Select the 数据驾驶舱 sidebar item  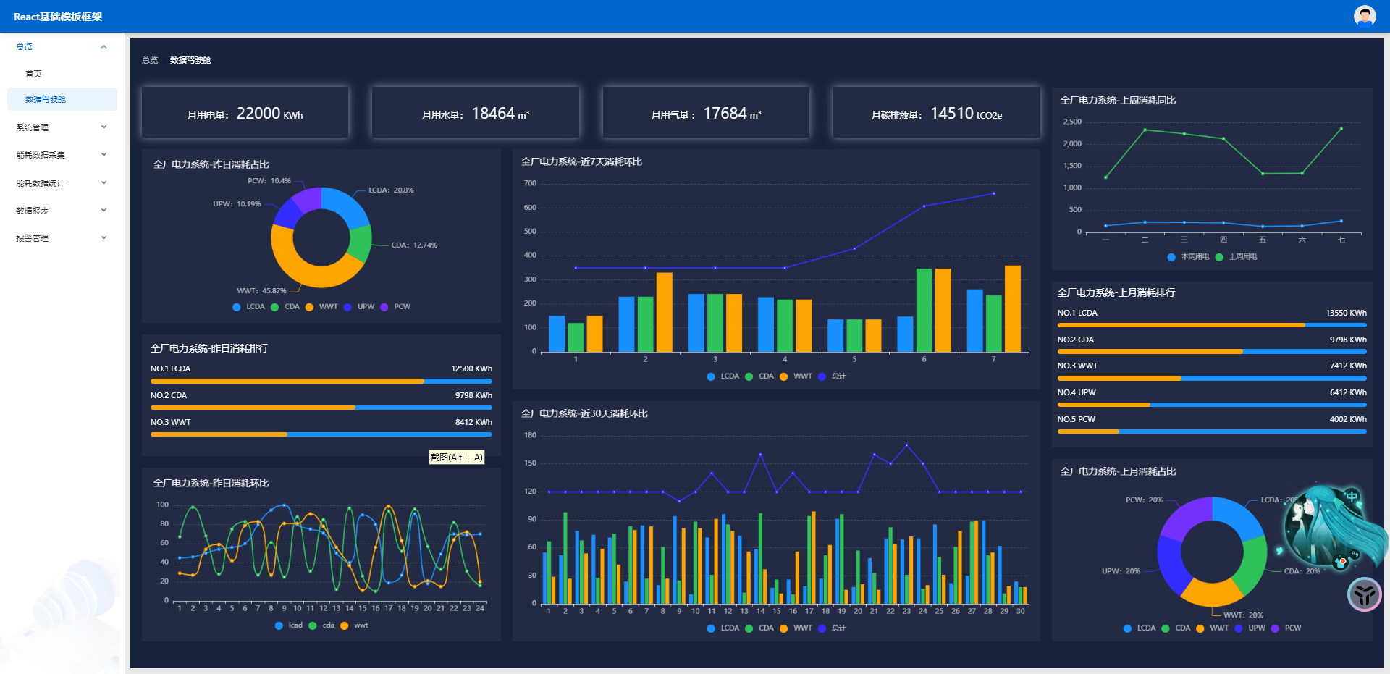point(62,99)
